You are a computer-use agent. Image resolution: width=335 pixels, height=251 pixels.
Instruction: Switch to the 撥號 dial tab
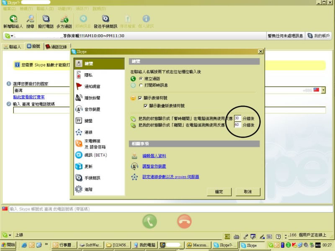point(34,46)
